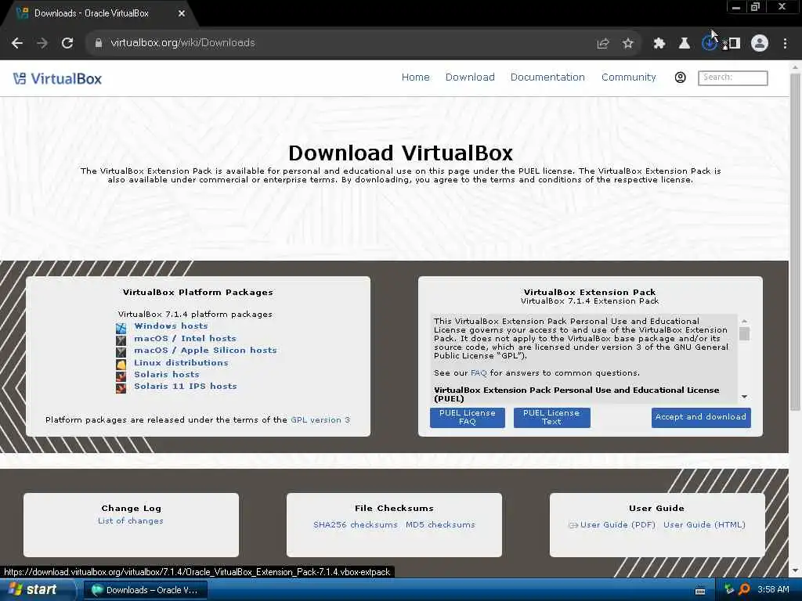
Task: Select the Downloads – Oracle V... taskbar button
Action: 145,590
